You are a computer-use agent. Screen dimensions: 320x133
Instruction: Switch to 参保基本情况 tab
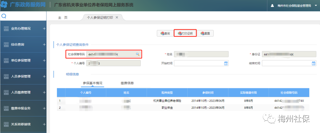(92, 83)
